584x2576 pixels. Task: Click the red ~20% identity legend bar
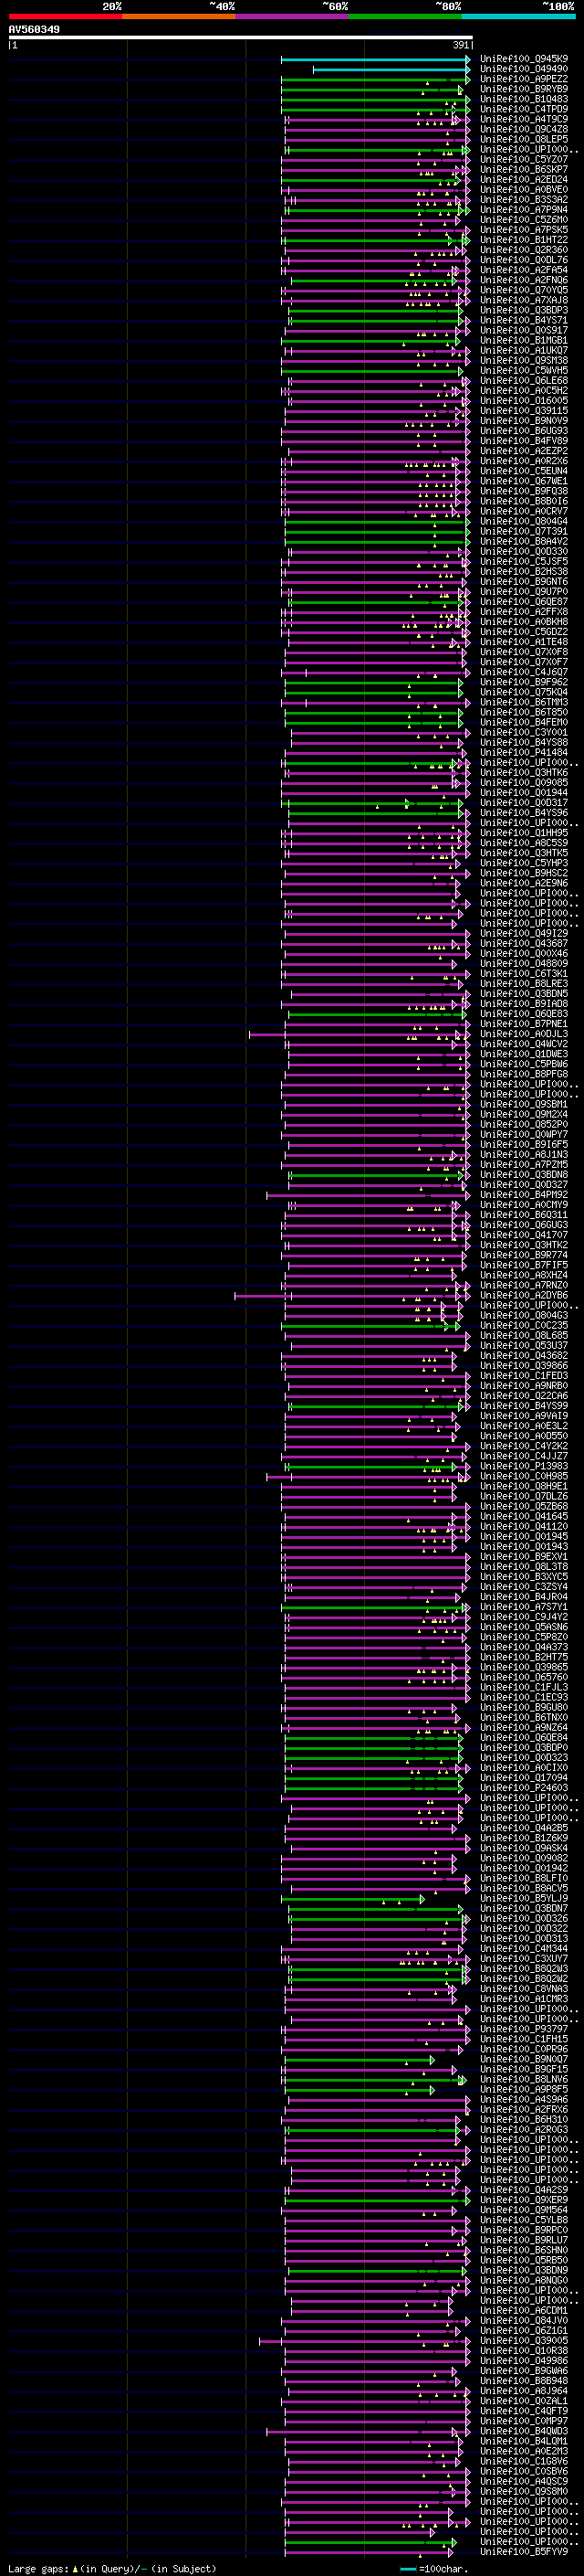66,17
